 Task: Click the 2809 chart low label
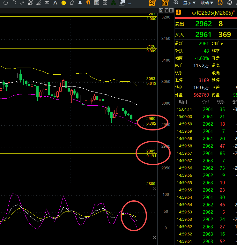(x=151, y=184)
